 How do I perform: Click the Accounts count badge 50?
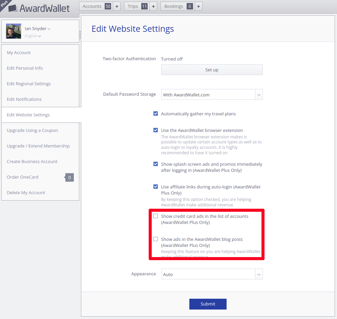pyautogui.click(x=108, y=6)
